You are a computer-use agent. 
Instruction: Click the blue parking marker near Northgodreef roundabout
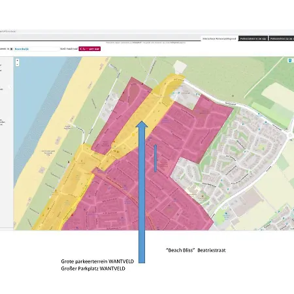click(x=265, y=122)
